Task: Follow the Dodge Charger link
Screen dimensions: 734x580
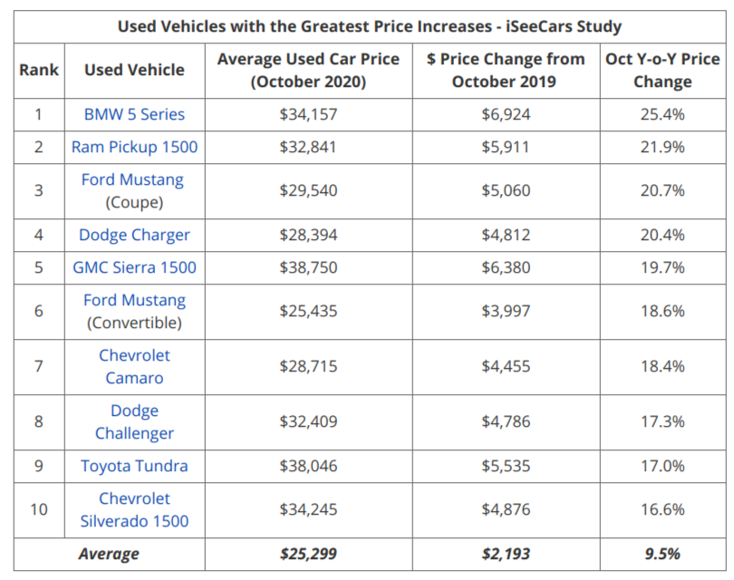Action: tap(134, 235)
